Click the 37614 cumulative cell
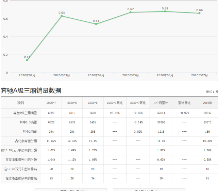The height and width of the screenshot is (191, 218). (161, 113)
